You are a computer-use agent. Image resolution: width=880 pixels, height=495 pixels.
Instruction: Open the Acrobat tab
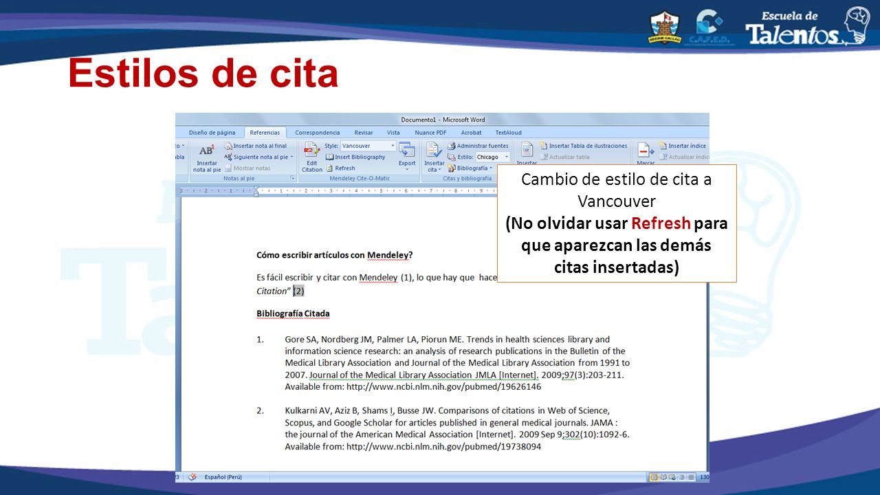pyautogui.click(x=471, y=133)
